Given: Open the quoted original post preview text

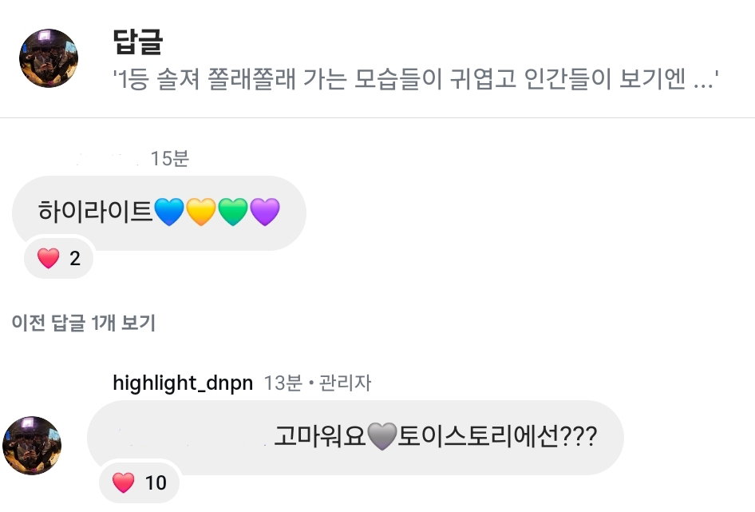Looking at the screenshot, I should tap(415, 79).
